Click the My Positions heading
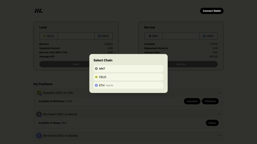The image size is (257, 144). click(43, 84)
